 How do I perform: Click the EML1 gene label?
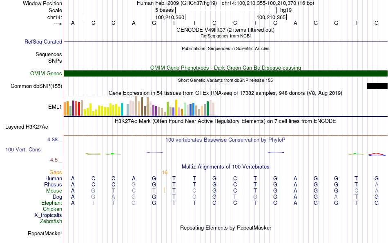pos(55,107)
